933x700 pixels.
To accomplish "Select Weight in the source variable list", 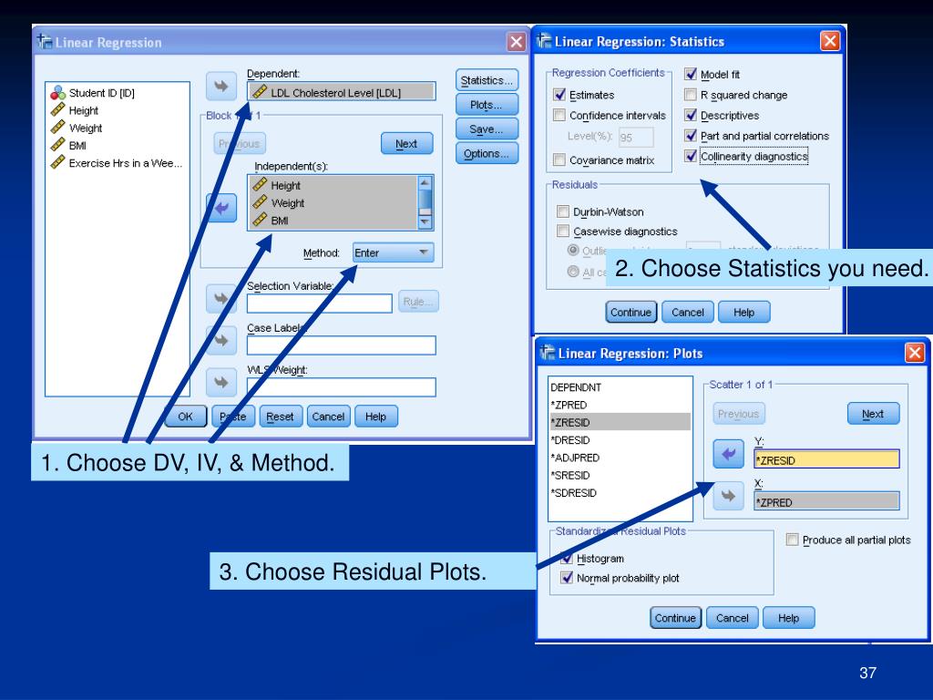I will (77, 128).
